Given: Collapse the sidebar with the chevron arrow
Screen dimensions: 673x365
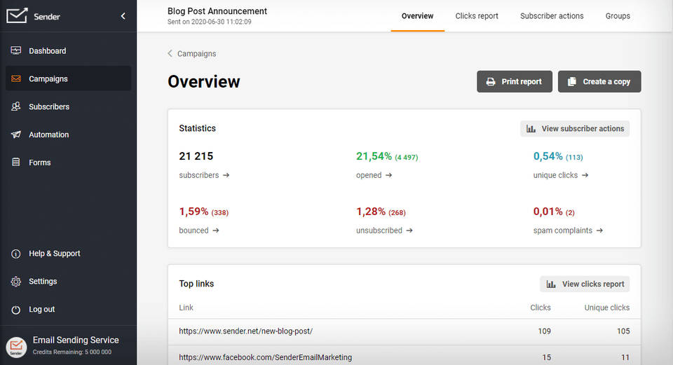Looking at the screenshot, I should [x=123, y=16].
